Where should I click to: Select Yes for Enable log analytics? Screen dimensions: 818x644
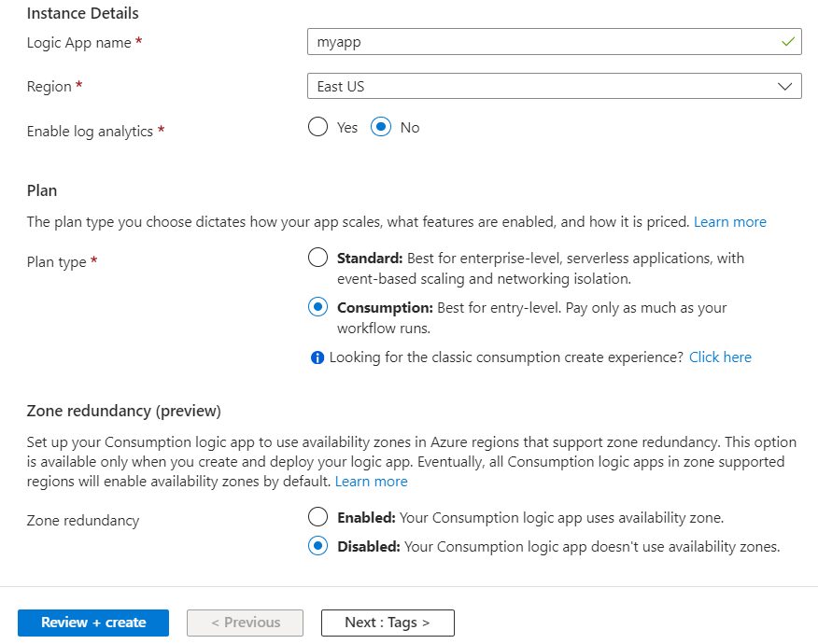click(x=318, y=127)
